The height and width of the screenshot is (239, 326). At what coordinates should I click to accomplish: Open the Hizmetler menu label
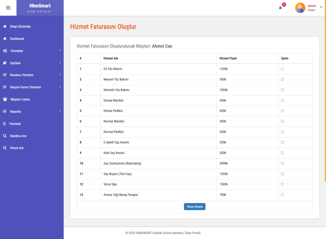coord(17,51)
